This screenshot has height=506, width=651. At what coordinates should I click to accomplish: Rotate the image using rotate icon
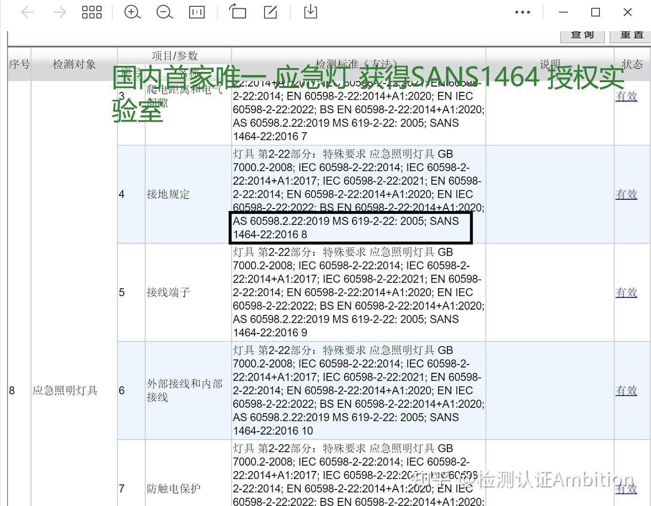pos(238,12)
